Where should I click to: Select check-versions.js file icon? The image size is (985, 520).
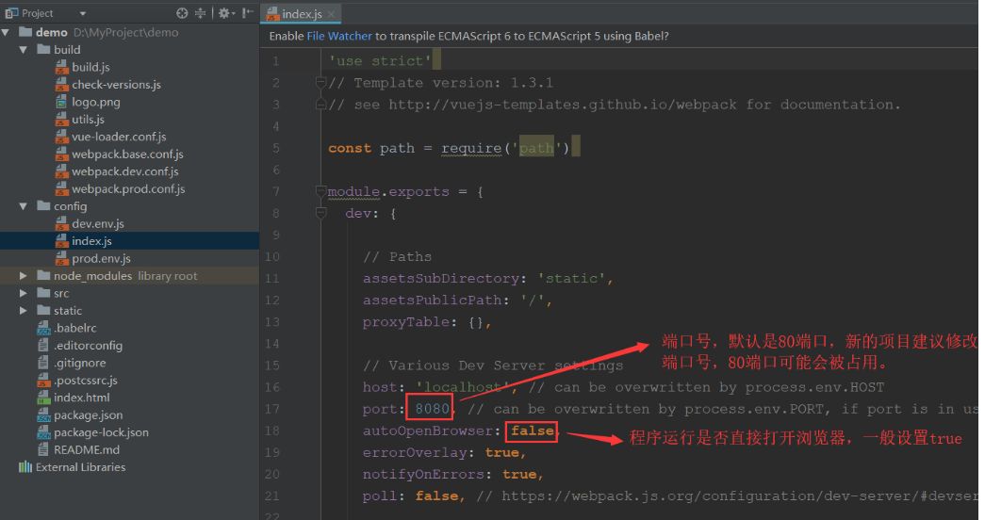tap(61, 85)
